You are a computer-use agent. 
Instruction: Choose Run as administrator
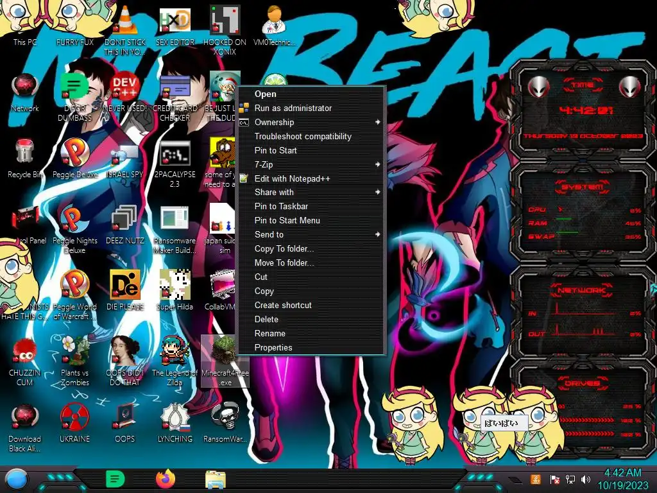(312, 108)
